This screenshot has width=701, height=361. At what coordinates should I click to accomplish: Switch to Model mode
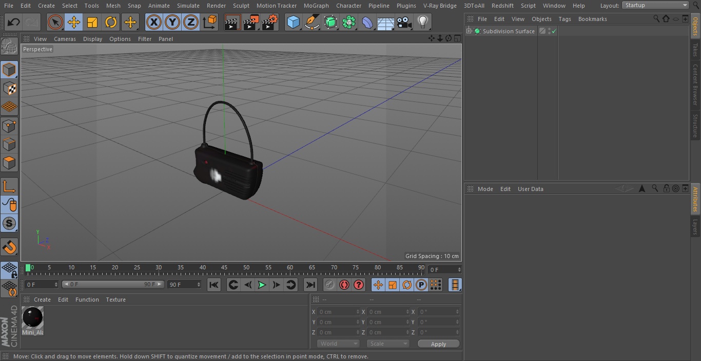9,70
